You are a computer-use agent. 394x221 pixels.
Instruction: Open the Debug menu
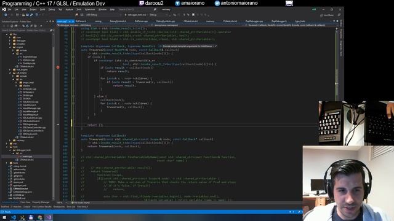[x=52, y=10]
